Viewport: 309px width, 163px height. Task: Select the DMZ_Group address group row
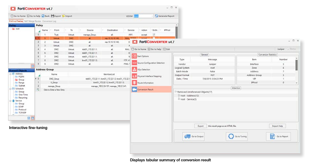point(83,79)
